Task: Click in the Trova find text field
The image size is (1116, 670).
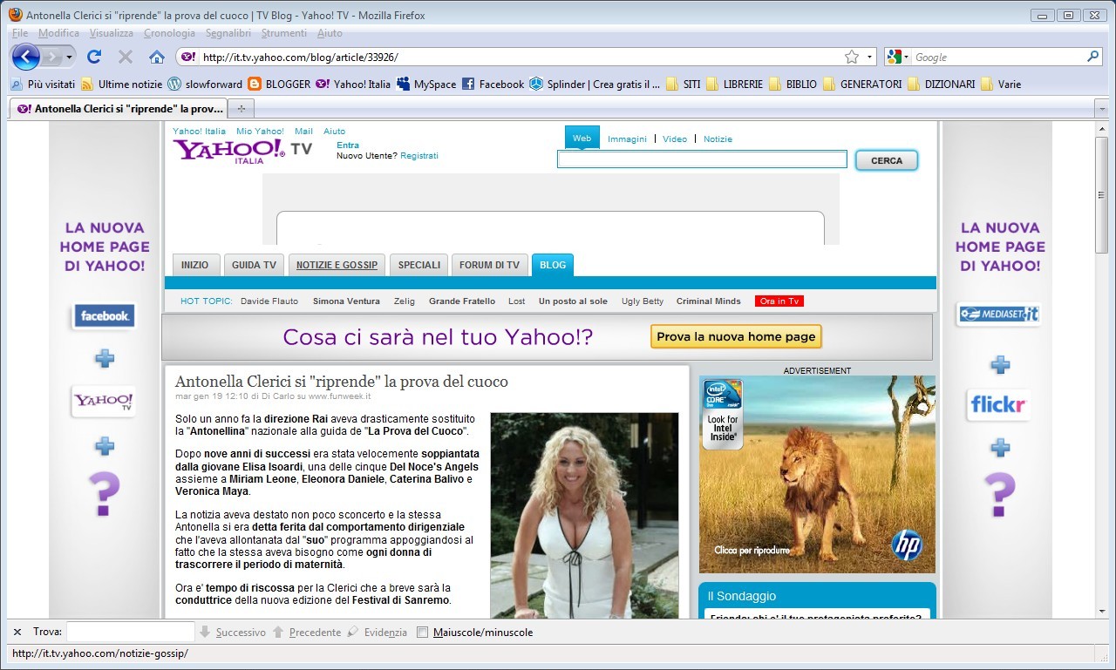Action: click(x=129, y=633)
